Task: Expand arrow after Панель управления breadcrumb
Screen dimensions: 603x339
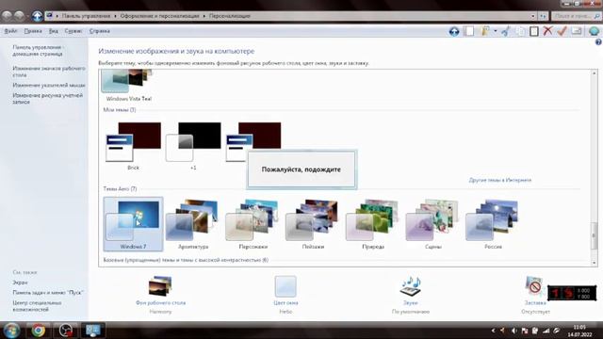Action: pyautogui.click(x=115, y=16)
